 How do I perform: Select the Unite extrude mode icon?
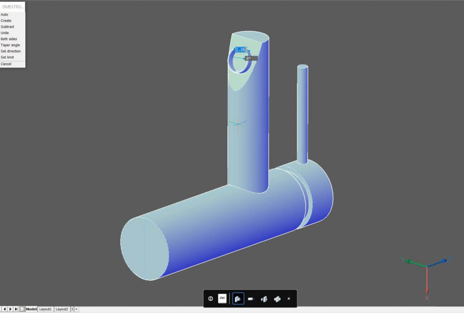point(264,299)
